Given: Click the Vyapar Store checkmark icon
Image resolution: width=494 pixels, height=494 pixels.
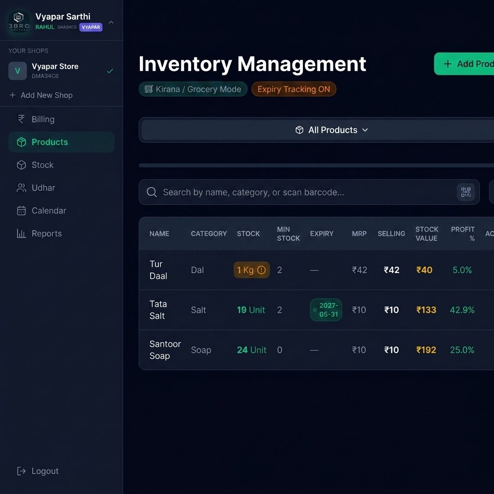Looking at the screenshot, I should pos(110,71).
